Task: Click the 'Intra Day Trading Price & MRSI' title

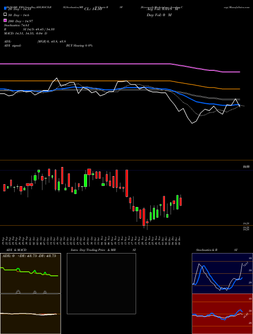Action: [103, 250]
